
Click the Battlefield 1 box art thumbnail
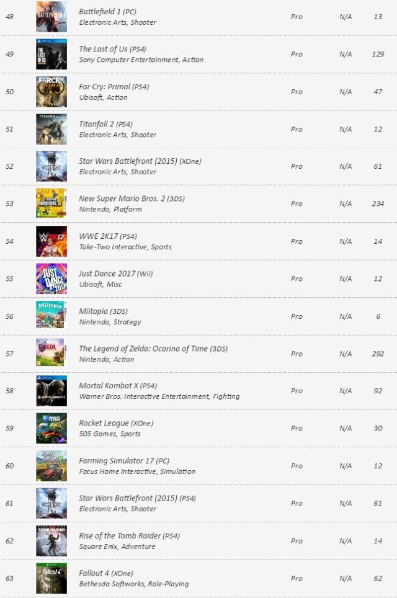click(51, 17)
